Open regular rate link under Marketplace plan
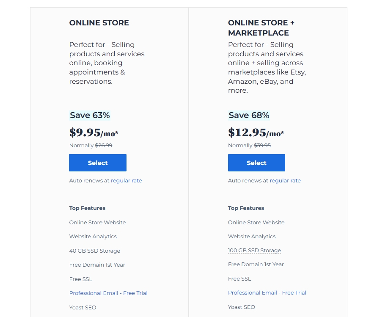Viewport: 377px width, 317px height. [285, 181]
